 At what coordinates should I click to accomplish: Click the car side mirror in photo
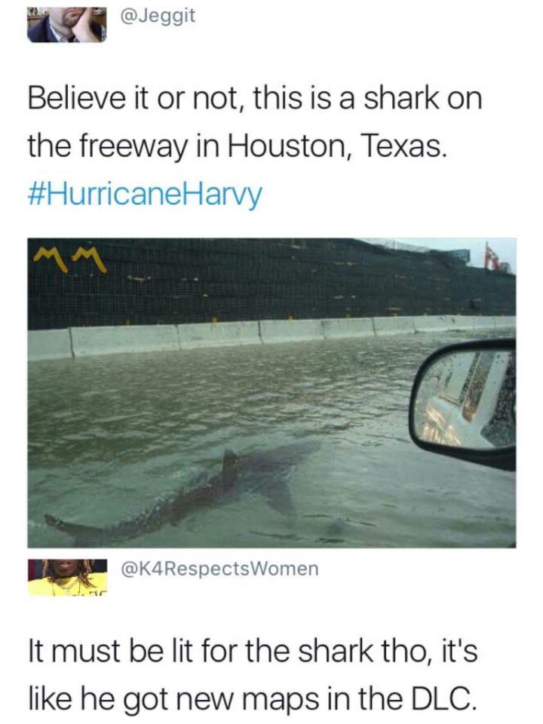click(x=463, y=403)
